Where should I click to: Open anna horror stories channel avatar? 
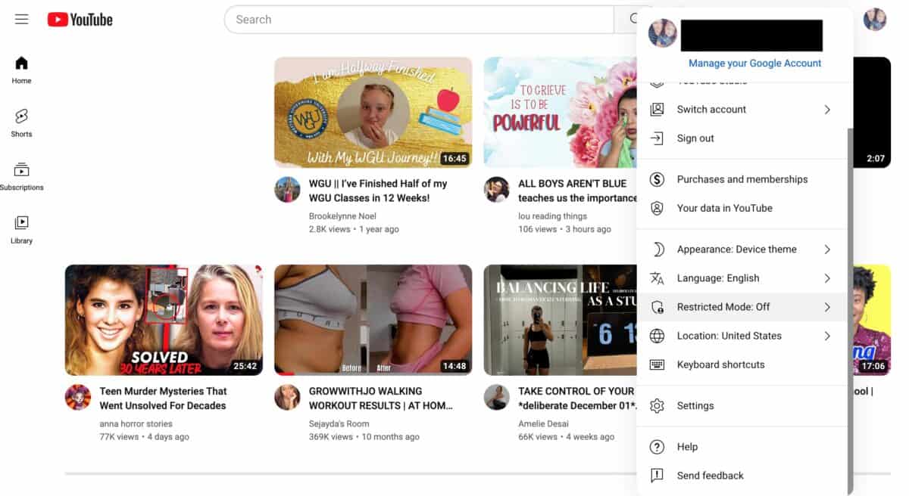[x=77, y=397]
